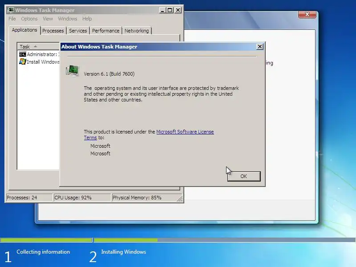Click the CPU Usage: 92% status entry
The width and height of the screenshot is (356, 267).
[x=82, y=198]
